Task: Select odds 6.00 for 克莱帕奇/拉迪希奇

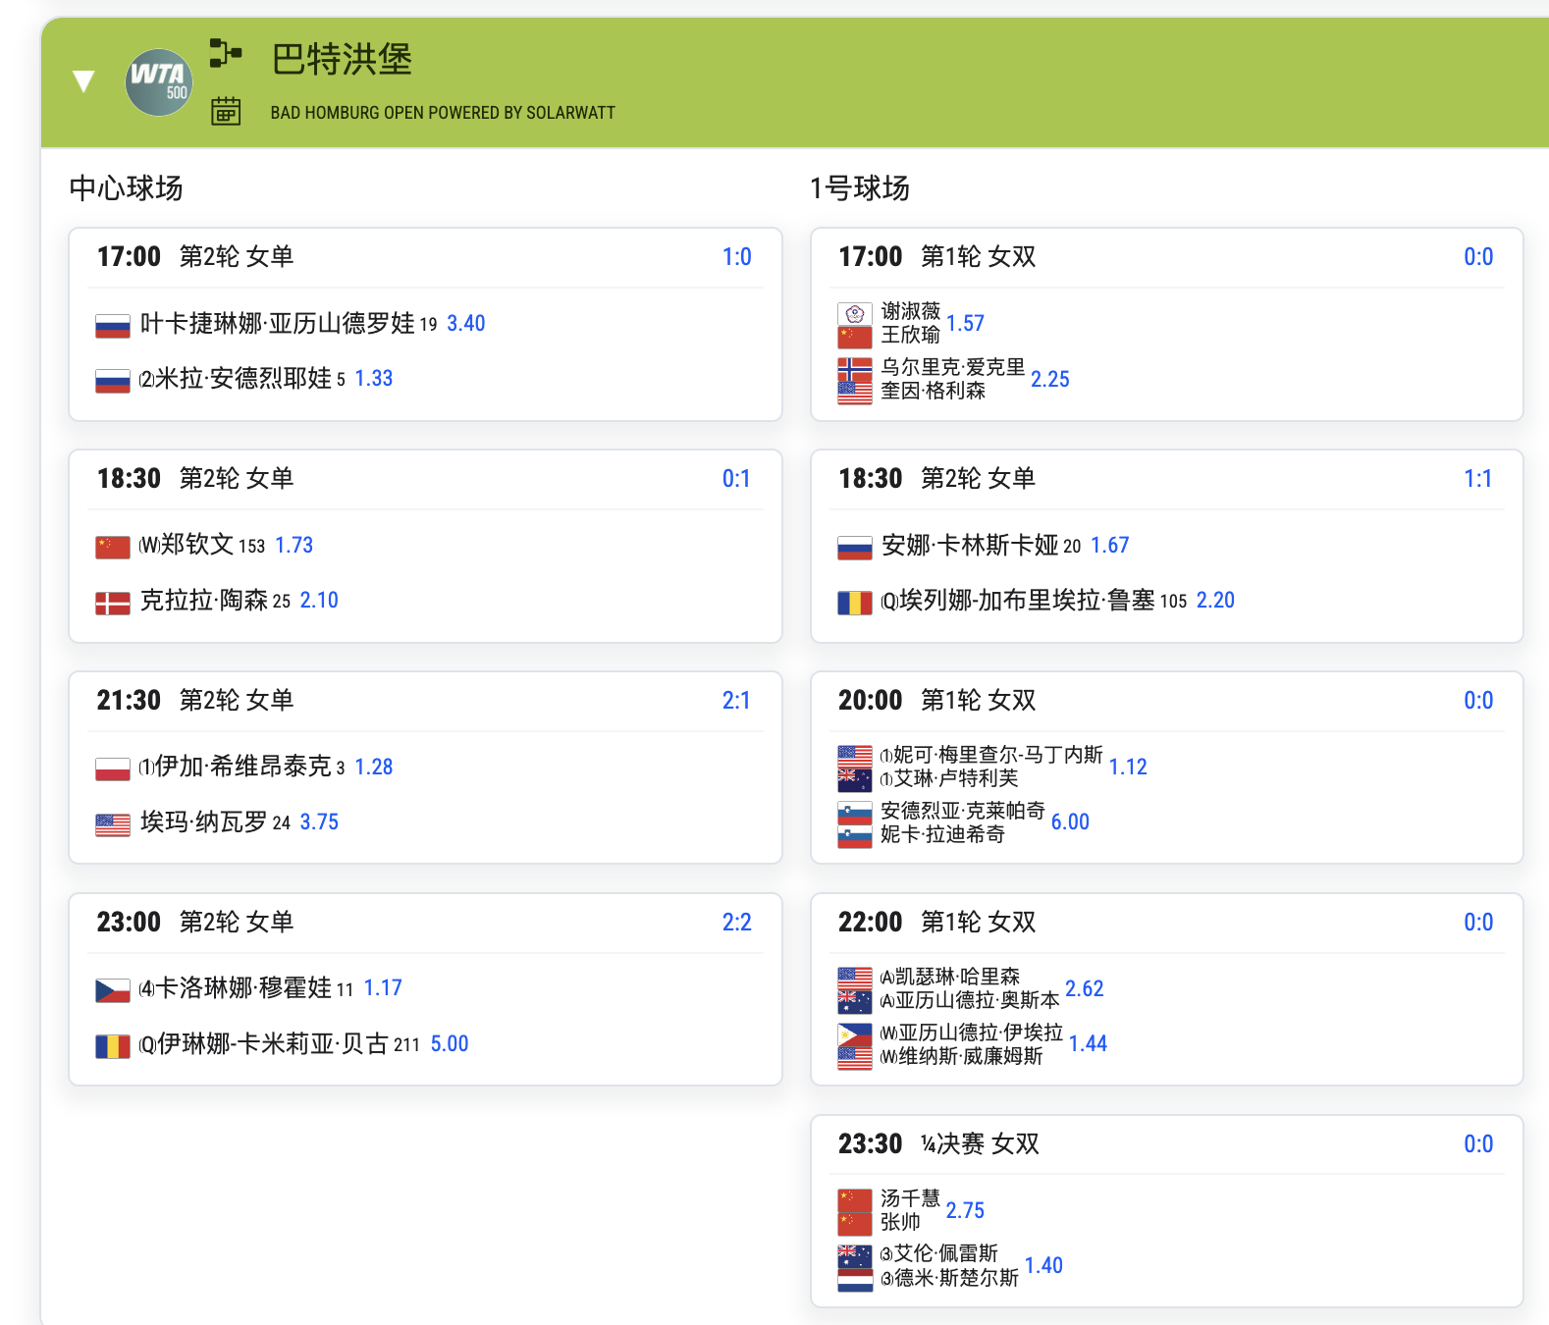Action: pyautogui.click(x=1070, y=821)
